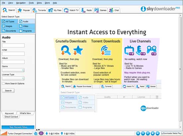Switch to the Torrents tab
The height and width of the screenshot is (136, 183).
tap(39, 10)
